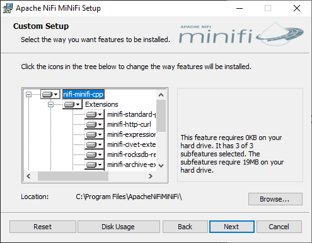
Task: Select the minifi-http-curl feature label
Action: 129,124
